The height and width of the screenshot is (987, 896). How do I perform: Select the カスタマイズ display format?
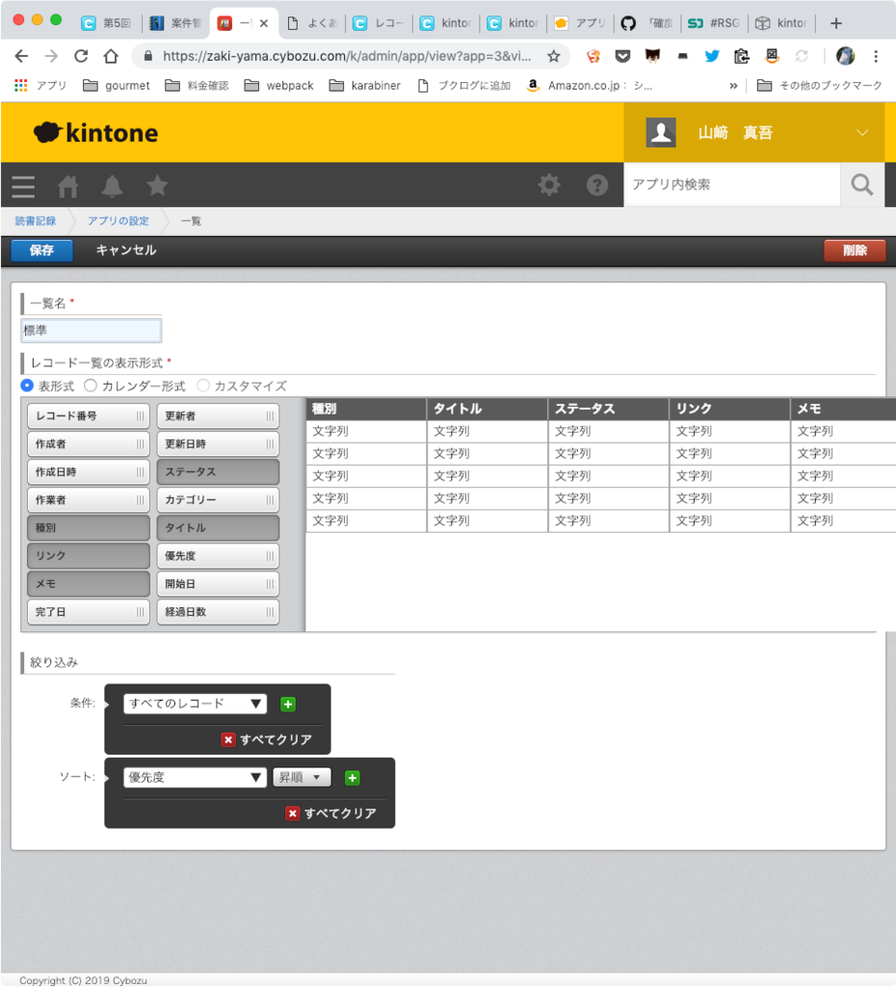(202, 385)
